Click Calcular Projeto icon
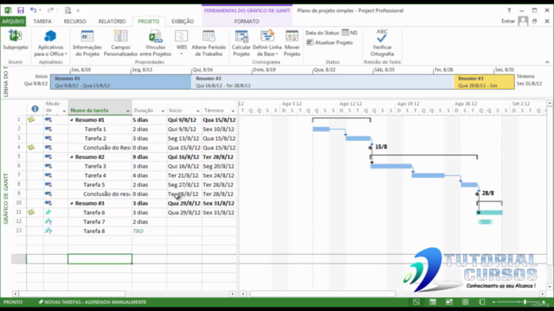 click(x=242, y=36)
